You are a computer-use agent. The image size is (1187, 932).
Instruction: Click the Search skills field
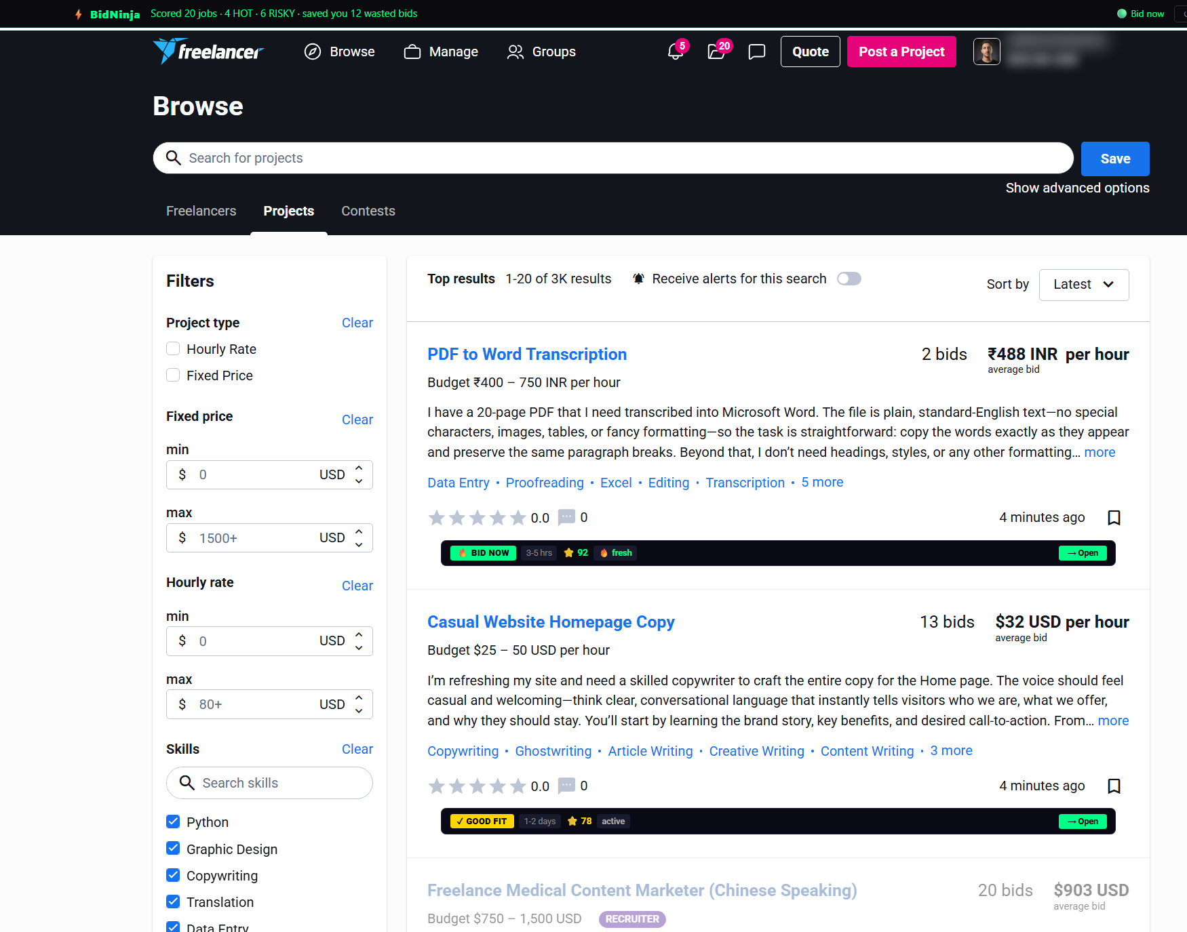269,783
